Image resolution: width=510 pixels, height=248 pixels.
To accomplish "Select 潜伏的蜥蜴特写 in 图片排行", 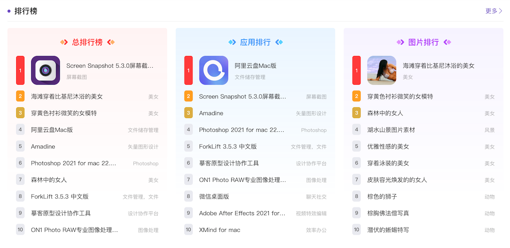I will [x=388, y=230].
